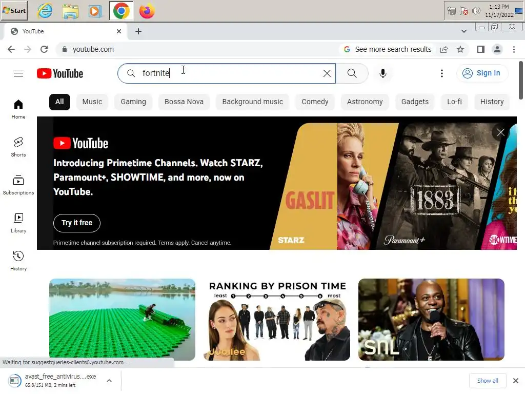Click See more search results

pyautogui.click(x=388, y=49)
